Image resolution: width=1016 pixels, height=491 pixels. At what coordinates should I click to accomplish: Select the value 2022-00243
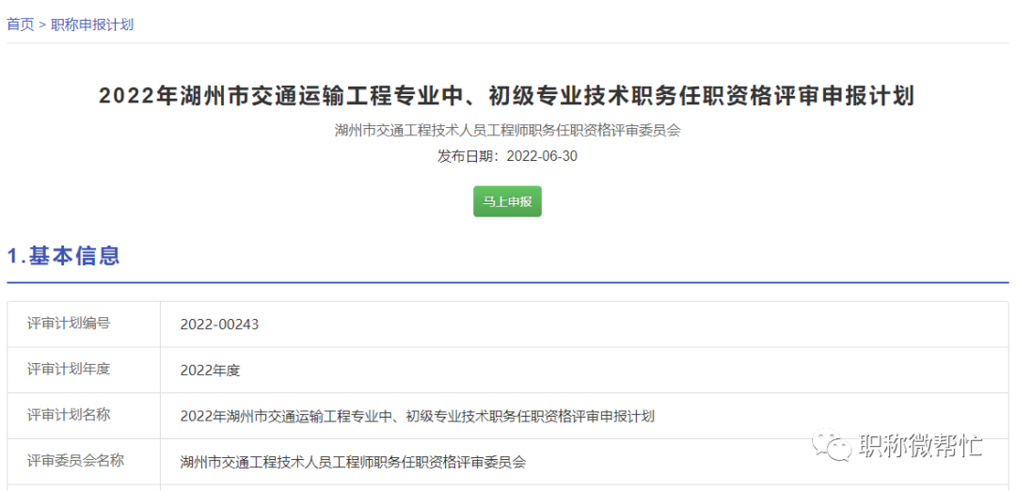[x=219, y=325]
